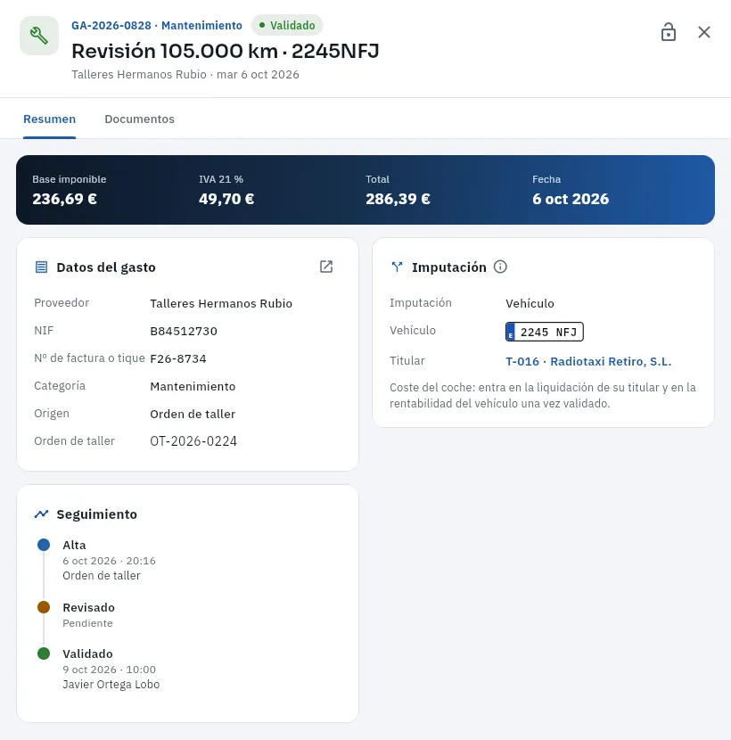Select the Resumen tab
Viewport: 731px width, 740px height.
point(50,119)
